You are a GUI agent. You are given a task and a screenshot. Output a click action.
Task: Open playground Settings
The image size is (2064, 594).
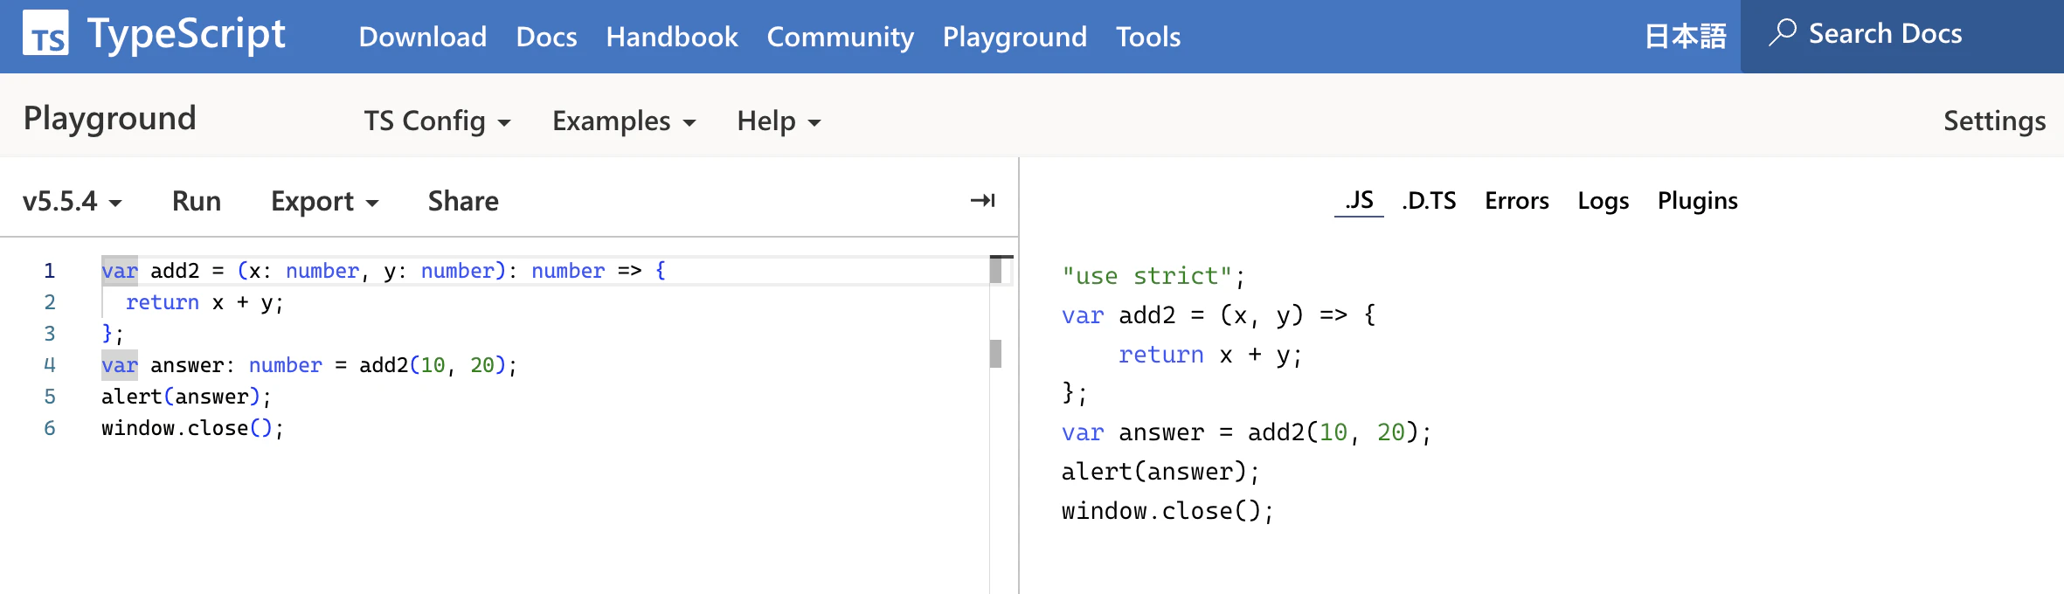click(x=1994, y=121)
